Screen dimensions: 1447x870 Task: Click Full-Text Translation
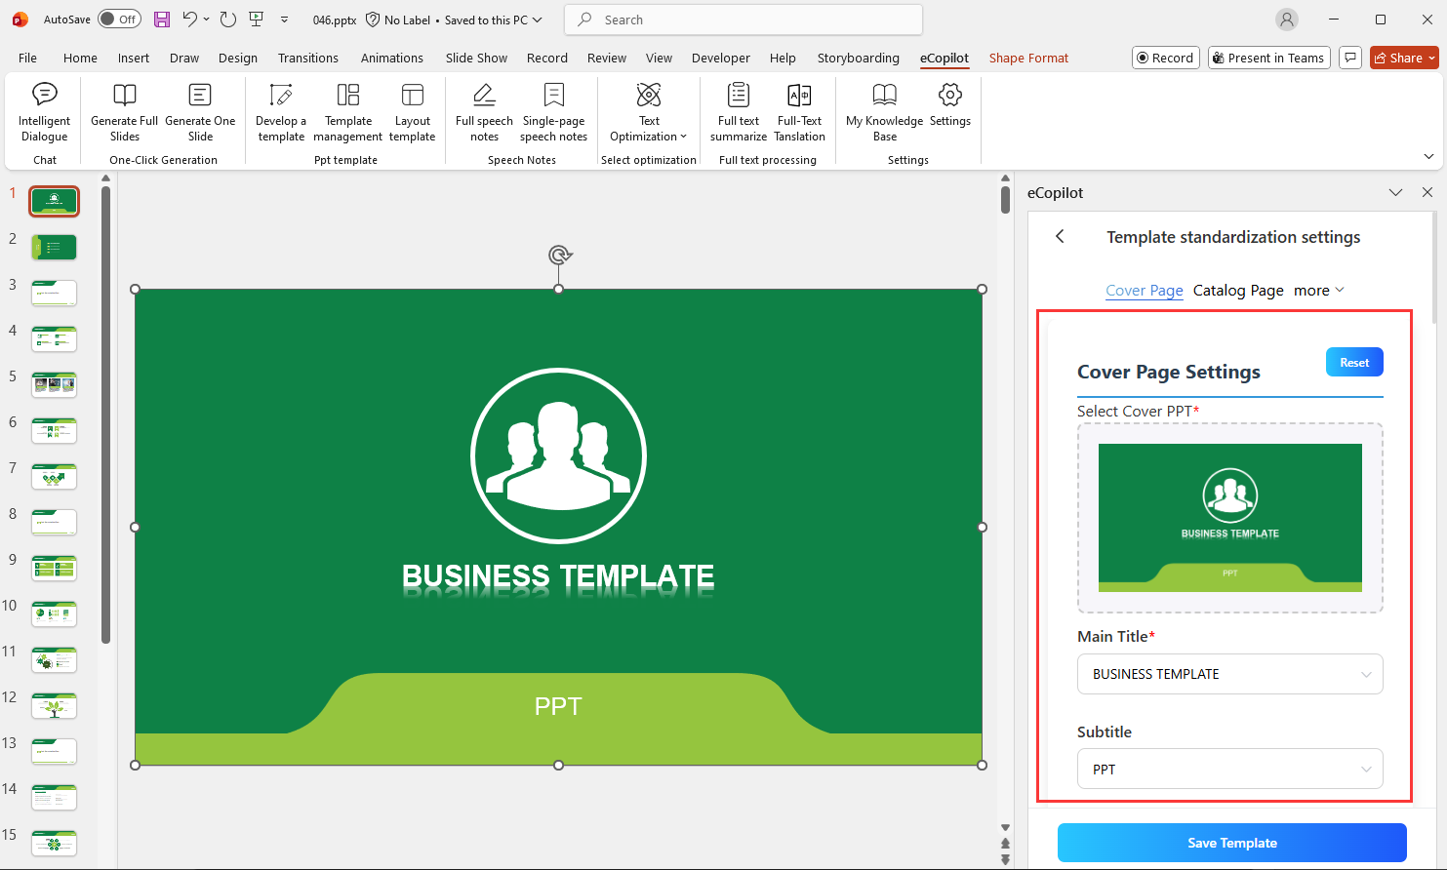[x=799, y=112]
